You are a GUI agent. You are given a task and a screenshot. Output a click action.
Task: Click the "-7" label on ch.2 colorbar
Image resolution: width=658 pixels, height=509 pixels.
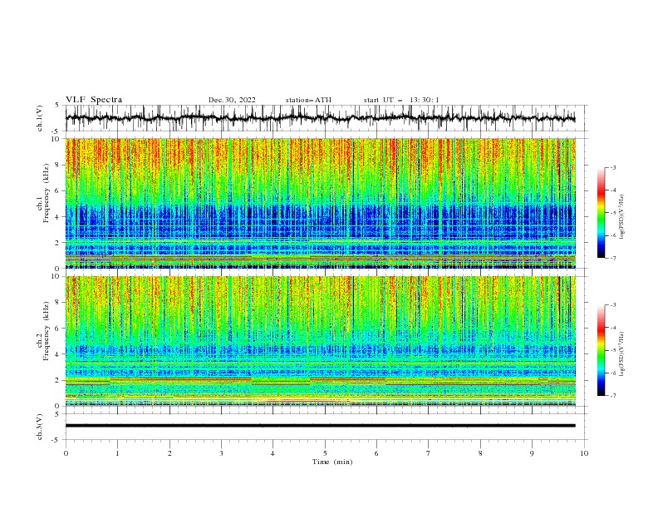coord(612,396)
